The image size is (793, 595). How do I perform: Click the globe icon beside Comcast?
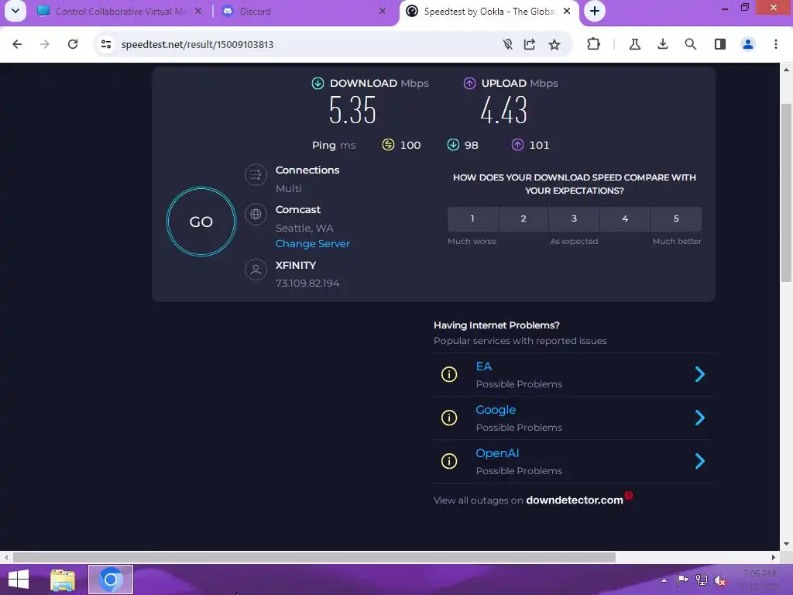pyautogui.click(x=256, y=214)
